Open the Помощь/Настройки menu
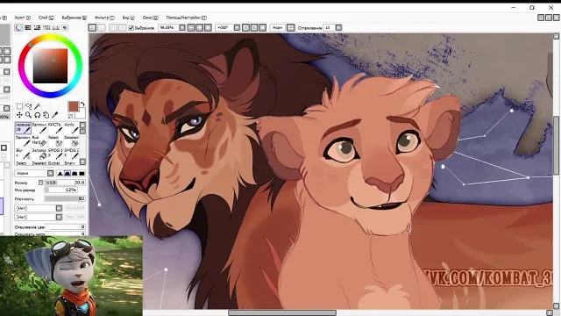Viewport: 561px width, 316px height. click(187, 18)
